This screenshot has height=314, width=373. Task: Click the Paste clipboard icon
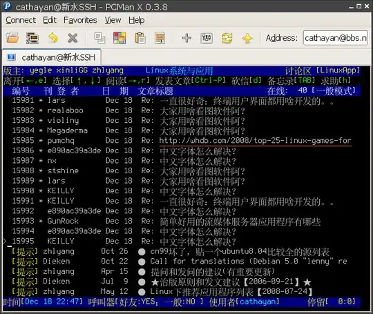click(140, 38)
